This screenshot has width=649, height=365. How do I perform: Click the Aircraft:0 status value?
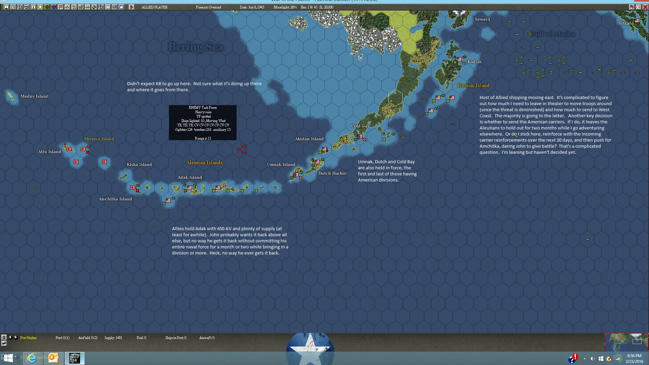pyautogui.click(x=207, y=338)
